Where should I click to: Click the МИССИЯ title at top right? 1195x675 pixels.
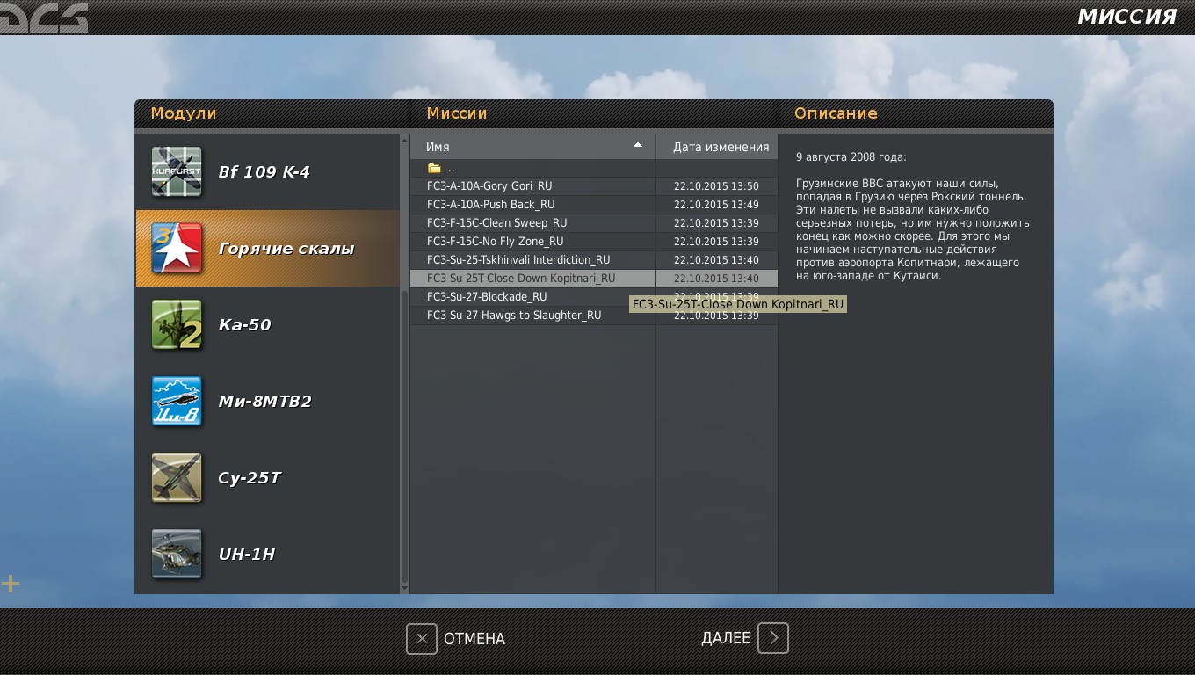tap(1126, 17)
